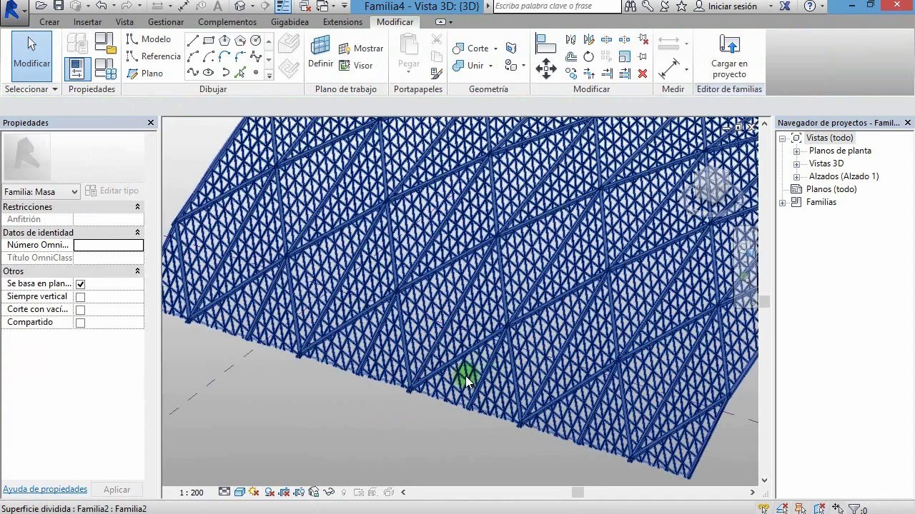Collapse the Restricciones section
This screenshot has width=915, height=514.
pos(137,207)
